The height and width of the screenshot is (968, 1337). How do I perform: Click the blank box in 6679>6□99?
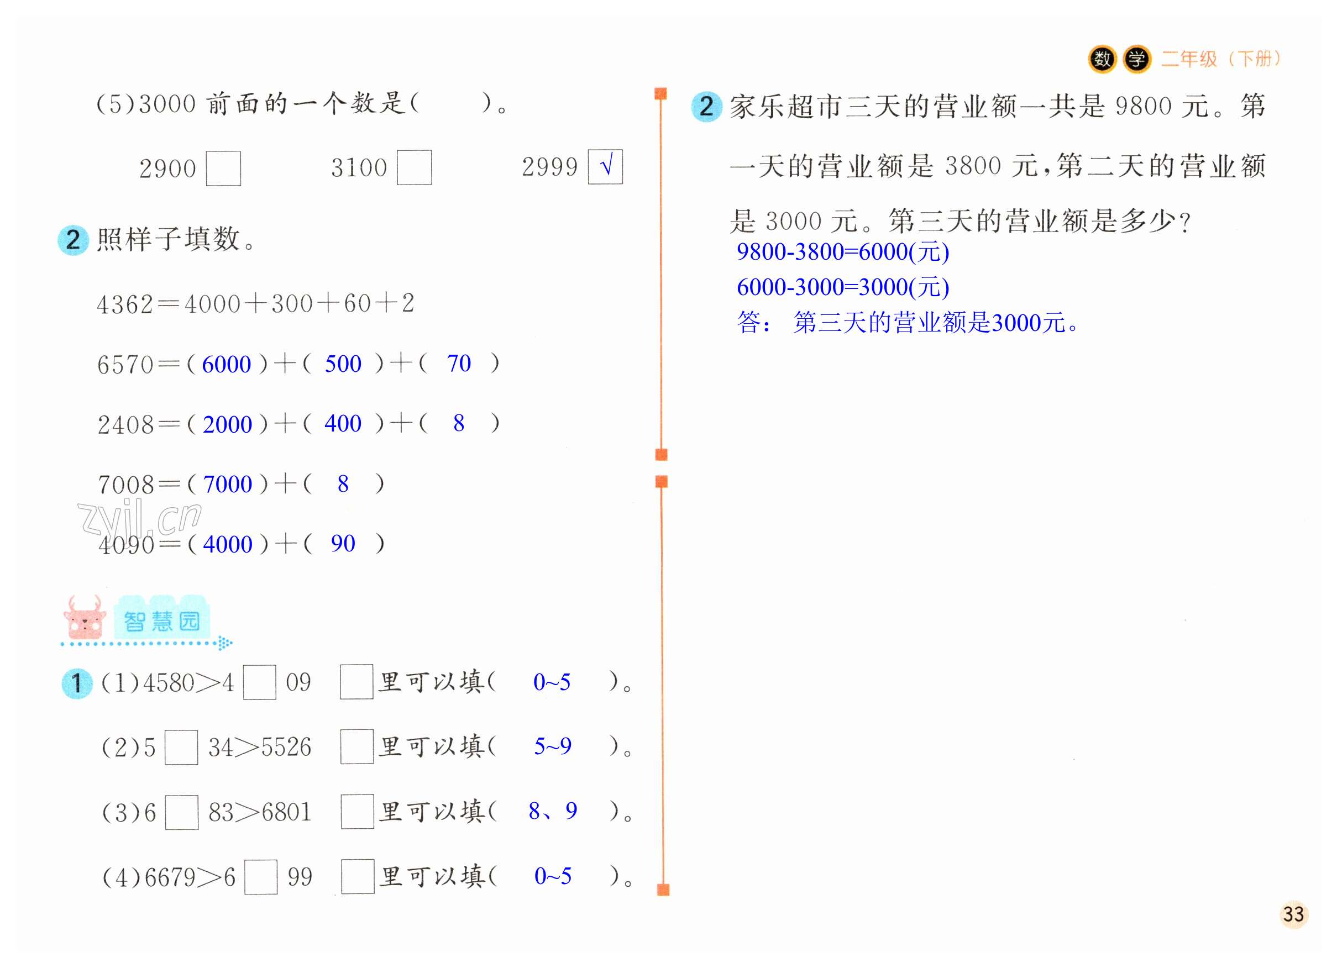coord(260,877)
